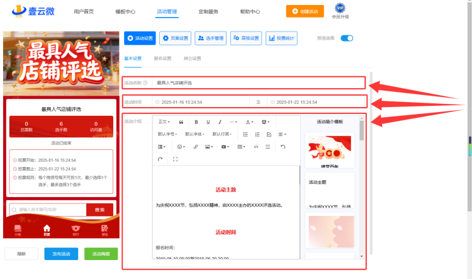Open the 默认字体 font family dropdown
This screenshot has width=472, height=279.
tap(194, 134)
